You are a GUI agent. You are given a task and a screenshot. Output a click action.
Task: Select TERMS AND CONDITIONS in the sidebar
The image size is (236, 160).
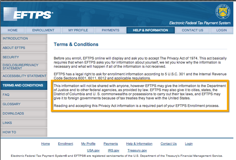tap(24, 85)
